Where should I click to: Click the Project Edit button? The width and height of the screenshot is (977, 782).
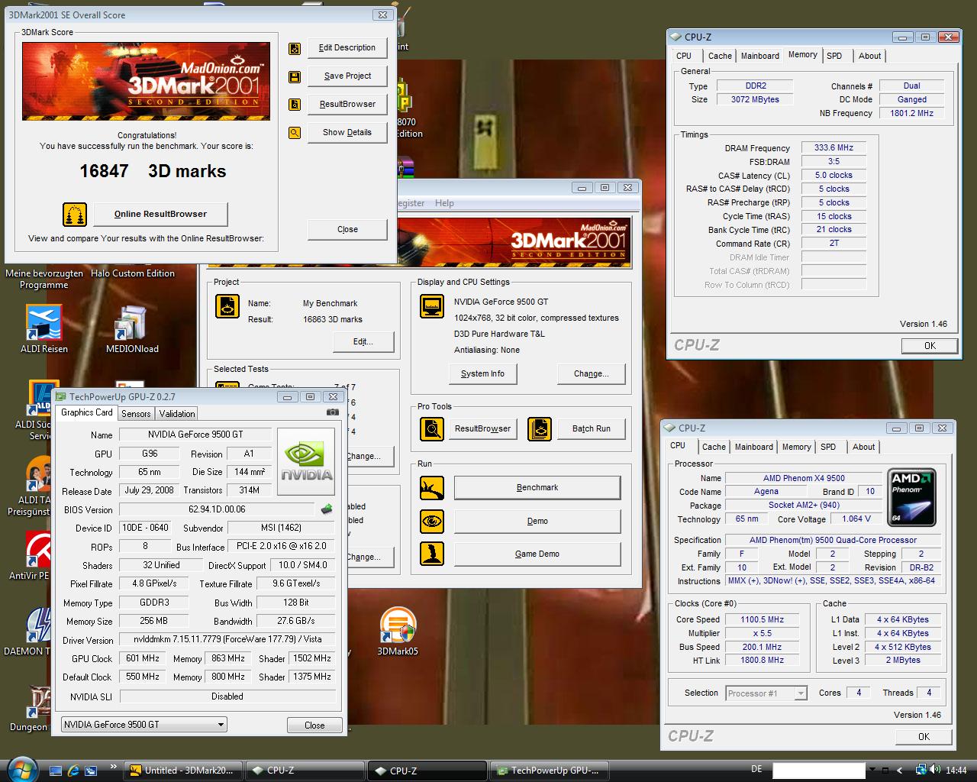pyautogui.click(x=363, y=341)
